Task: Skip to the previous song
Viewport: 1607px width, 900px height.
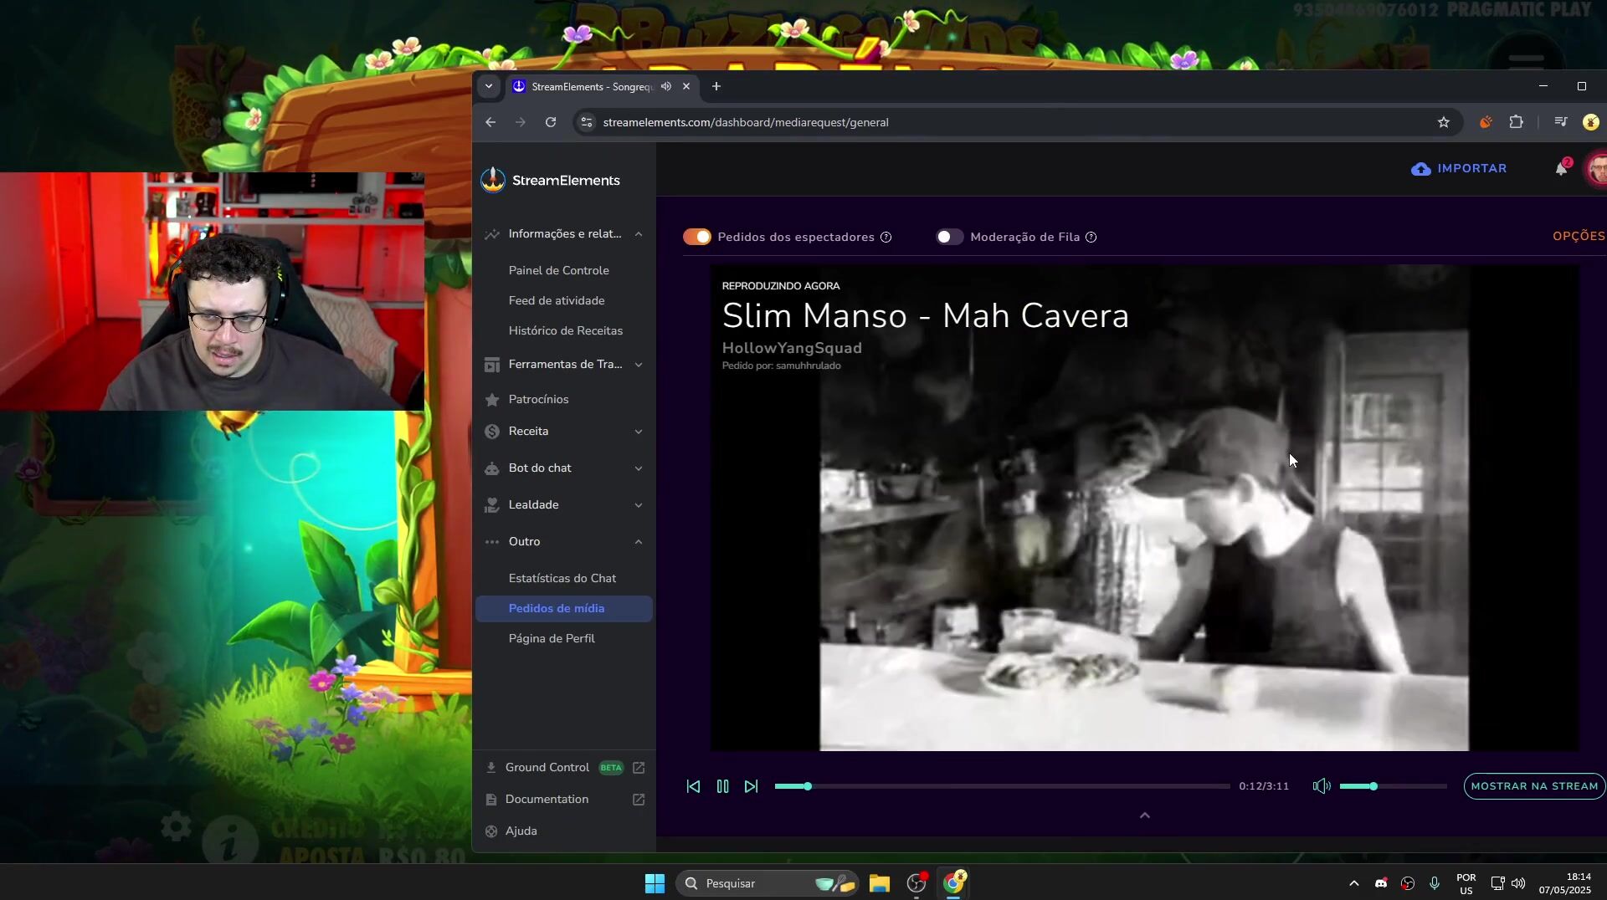Action: click(x=693, y=786)
